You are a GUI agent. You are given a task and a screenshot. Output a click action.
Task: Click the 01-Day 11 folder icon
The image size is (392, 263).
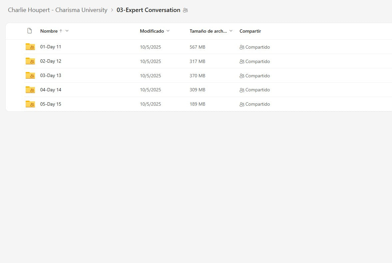click(30, 47)
